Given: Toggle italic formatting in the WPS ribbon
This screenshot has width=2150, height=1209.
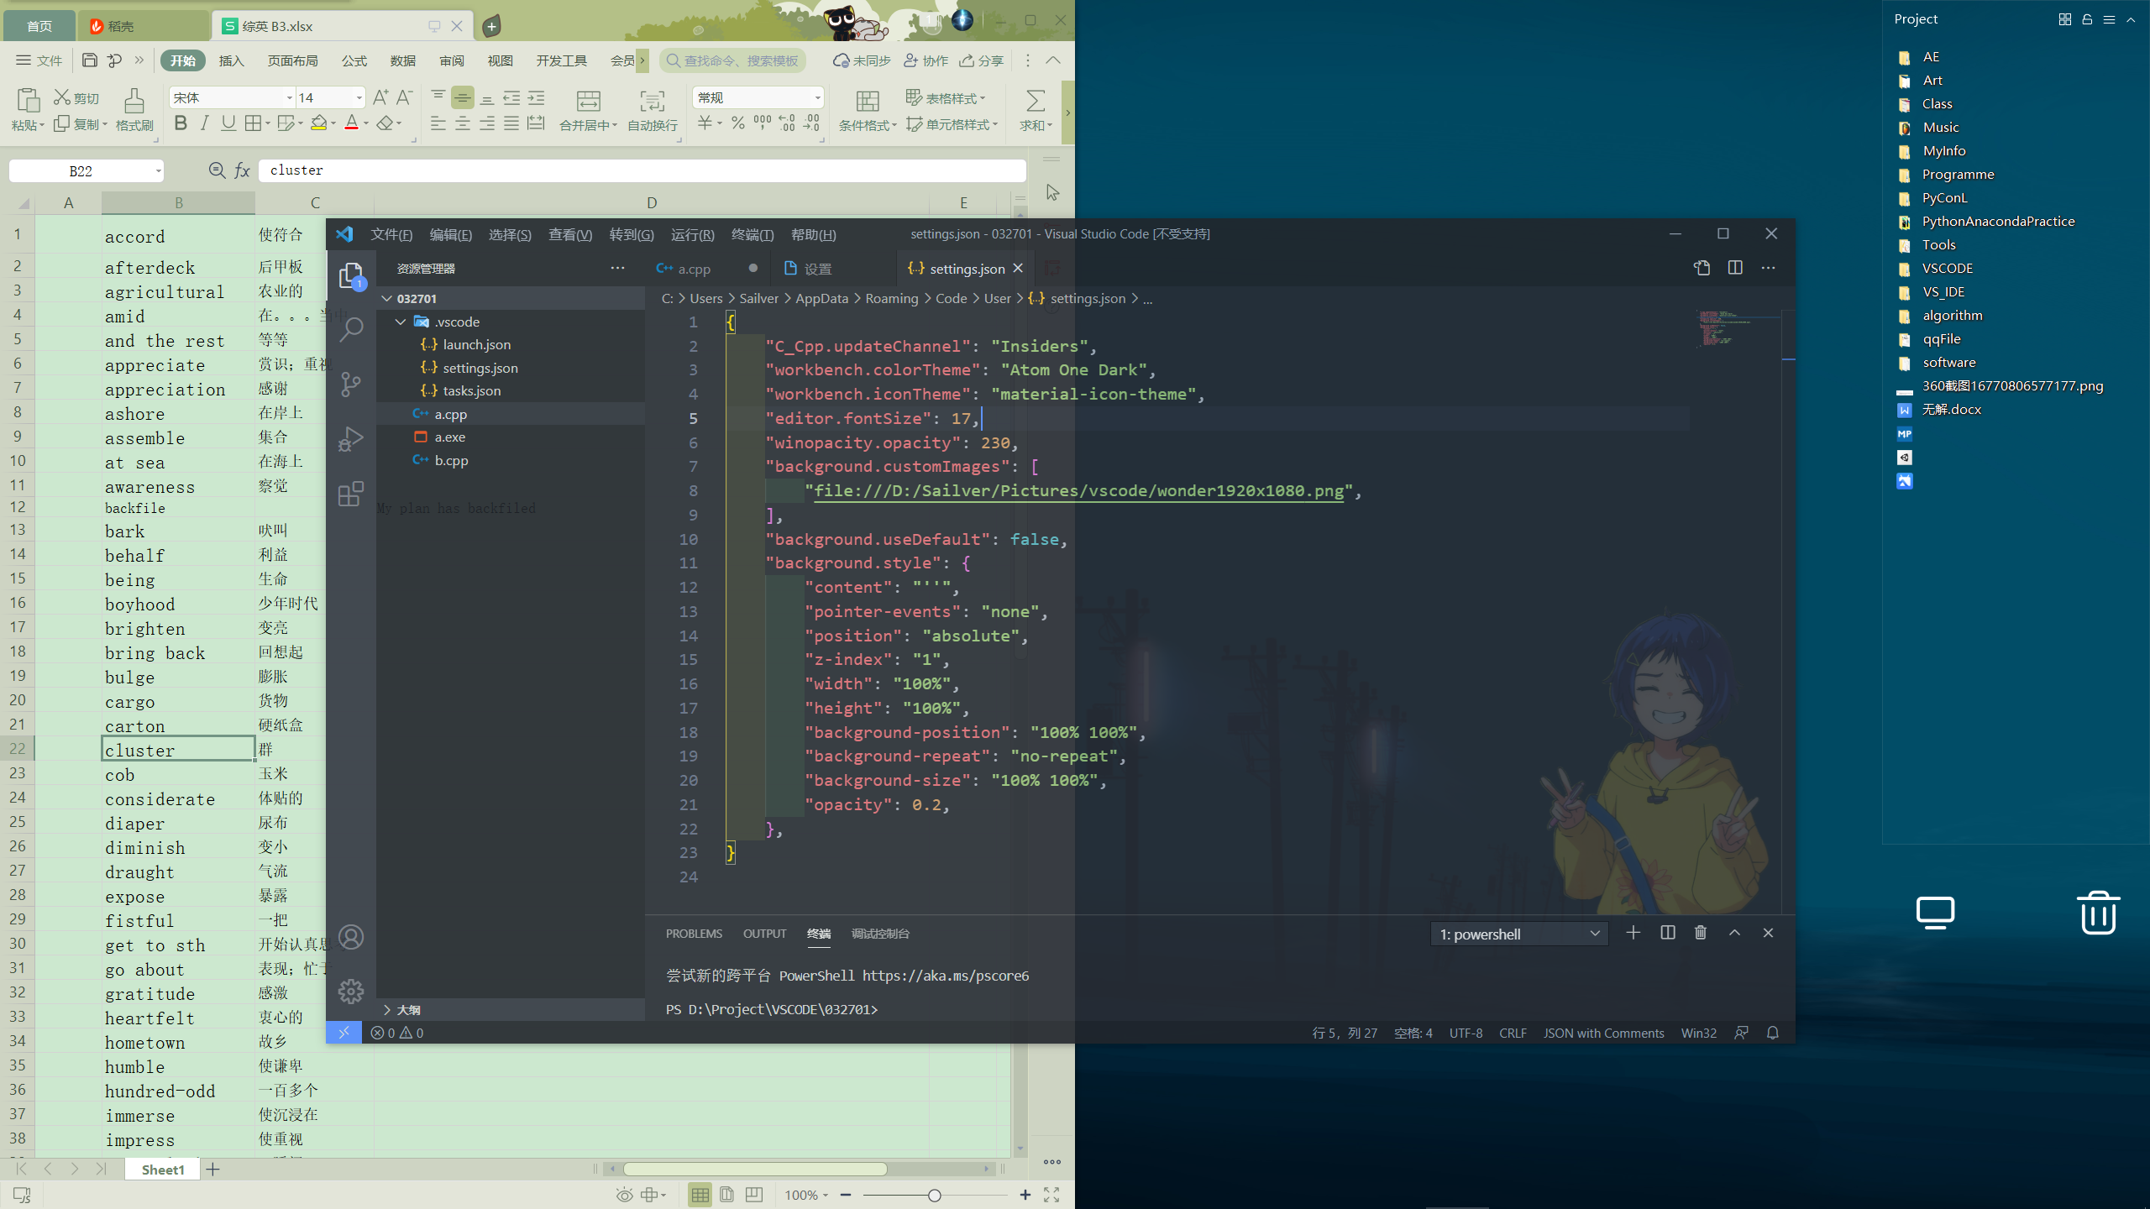Looking at the screenshot, I should 204,124.
